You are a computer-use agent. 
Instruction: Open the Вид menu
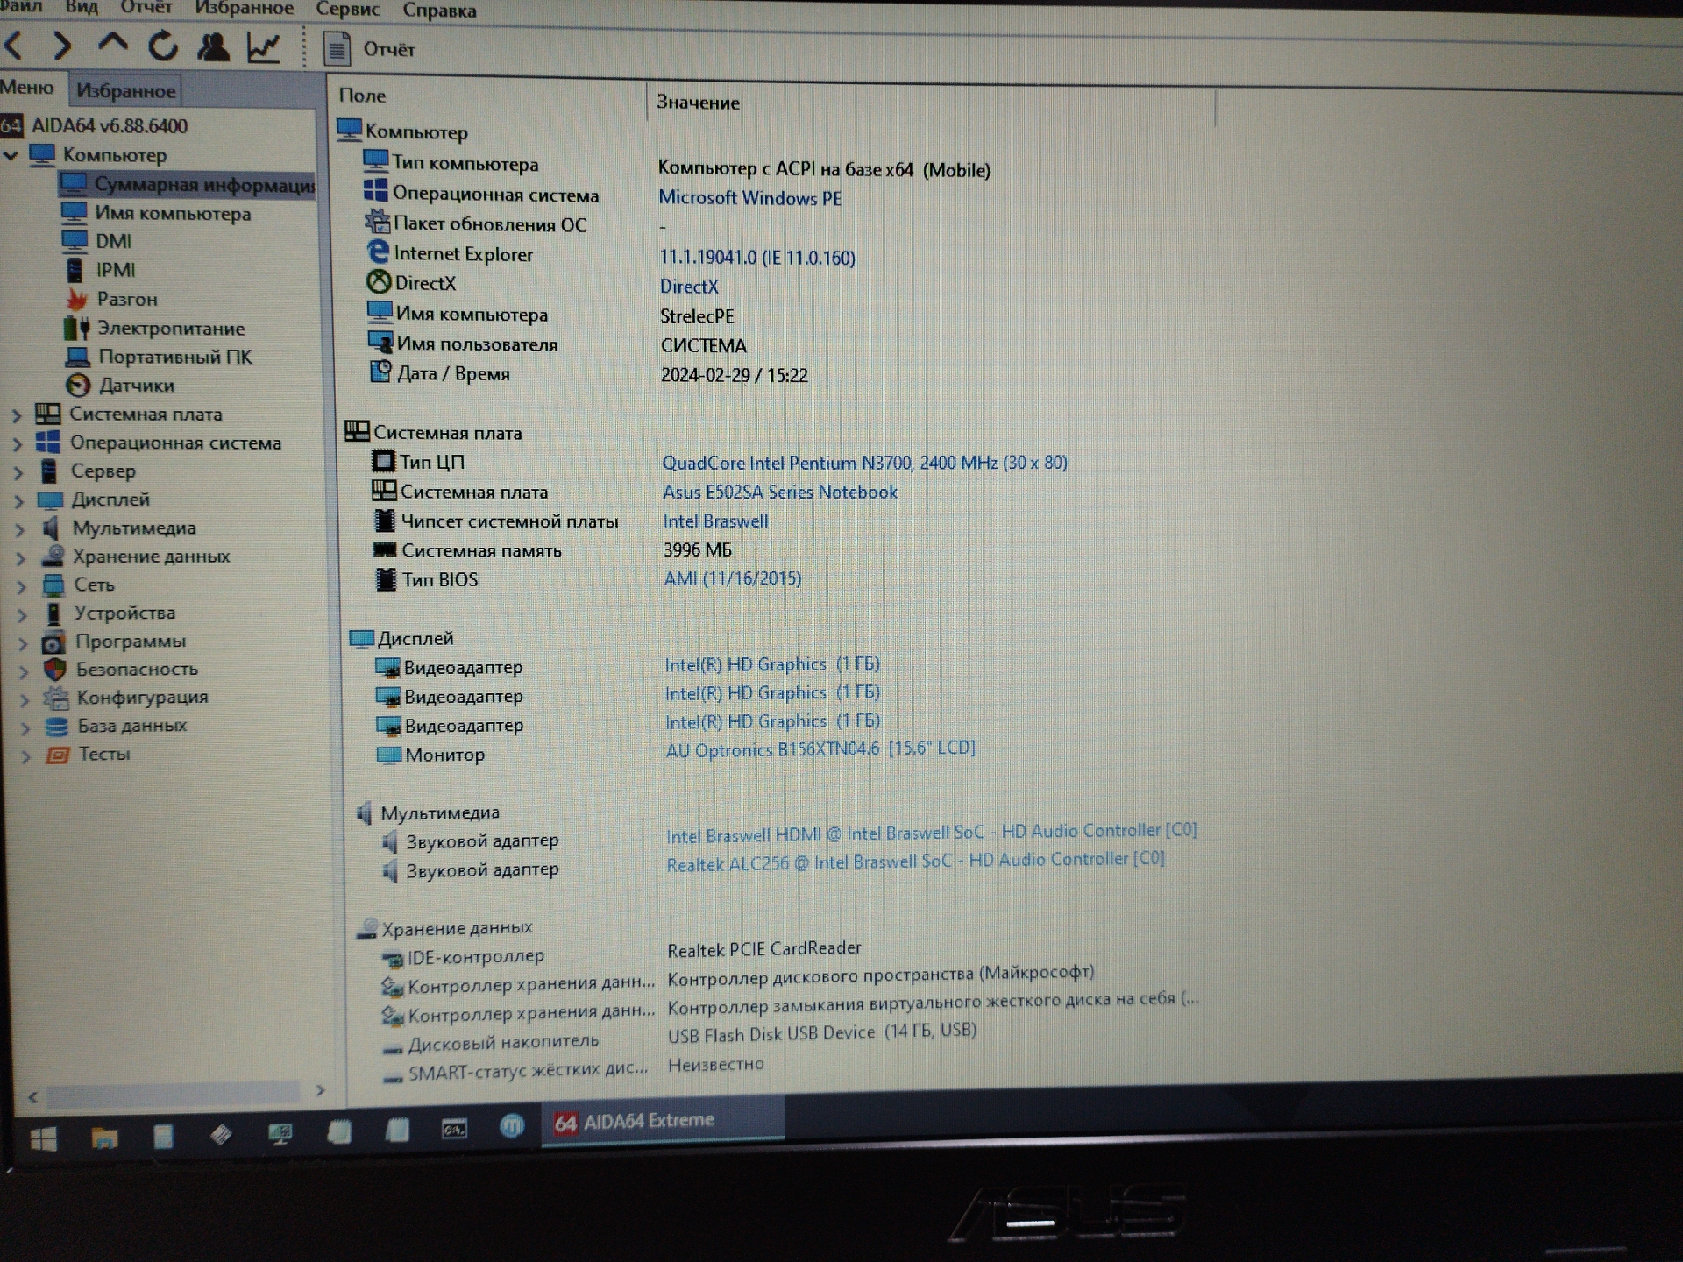(82, 7)
